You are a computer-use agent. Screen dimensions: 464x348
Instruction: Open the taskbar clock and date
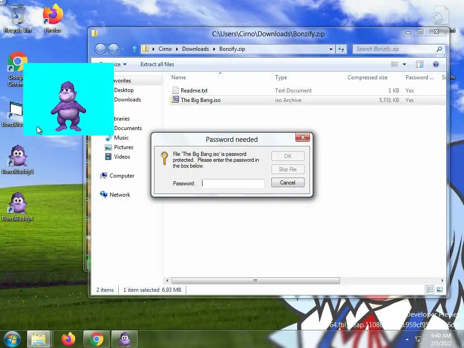coord(441,339)
